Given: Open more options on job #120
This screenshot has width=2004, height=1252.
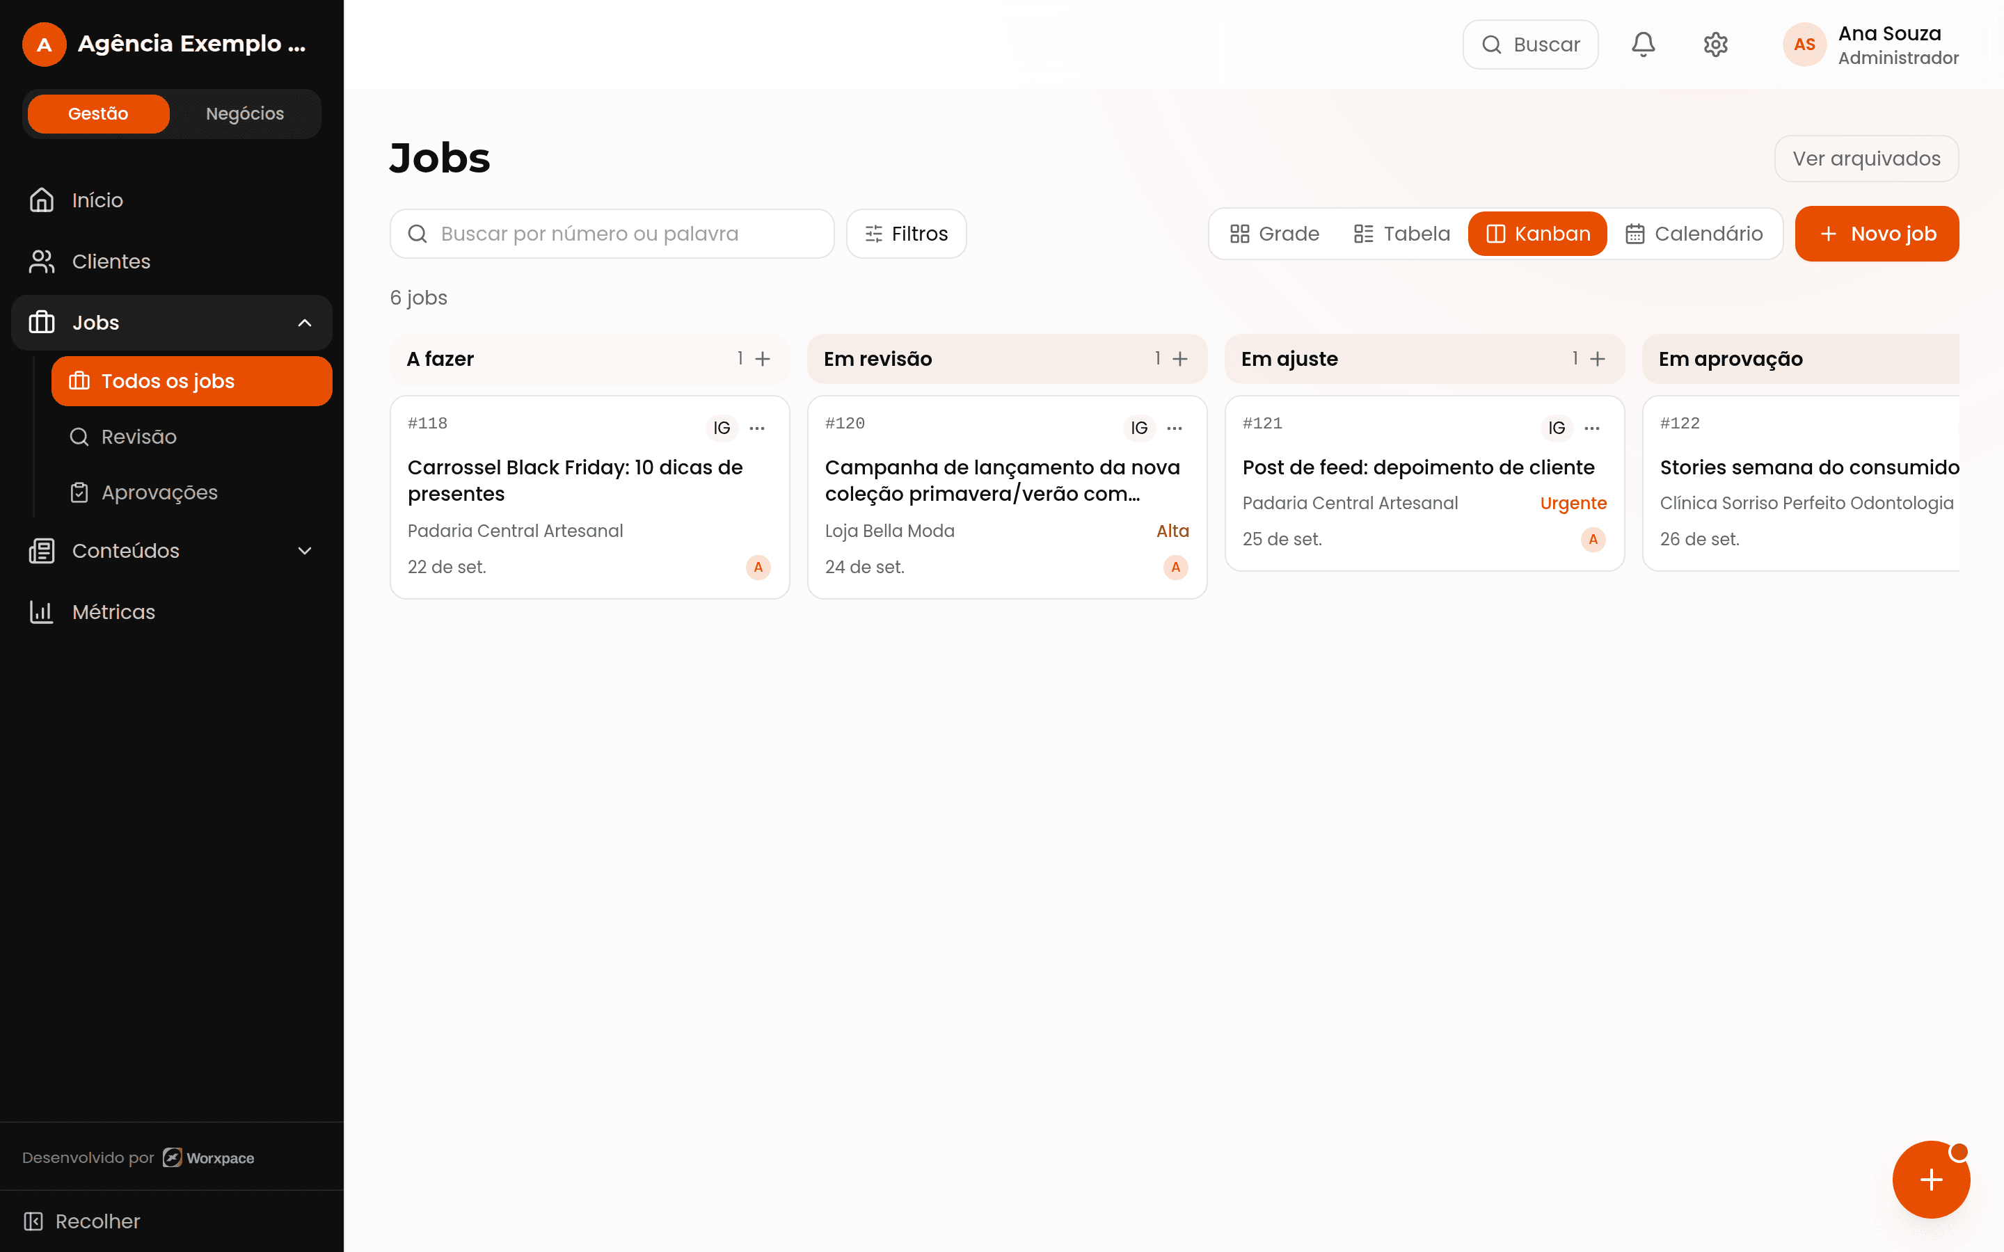Looking at the screenshot, I should pyautogui.click(x=1175, y=428).
